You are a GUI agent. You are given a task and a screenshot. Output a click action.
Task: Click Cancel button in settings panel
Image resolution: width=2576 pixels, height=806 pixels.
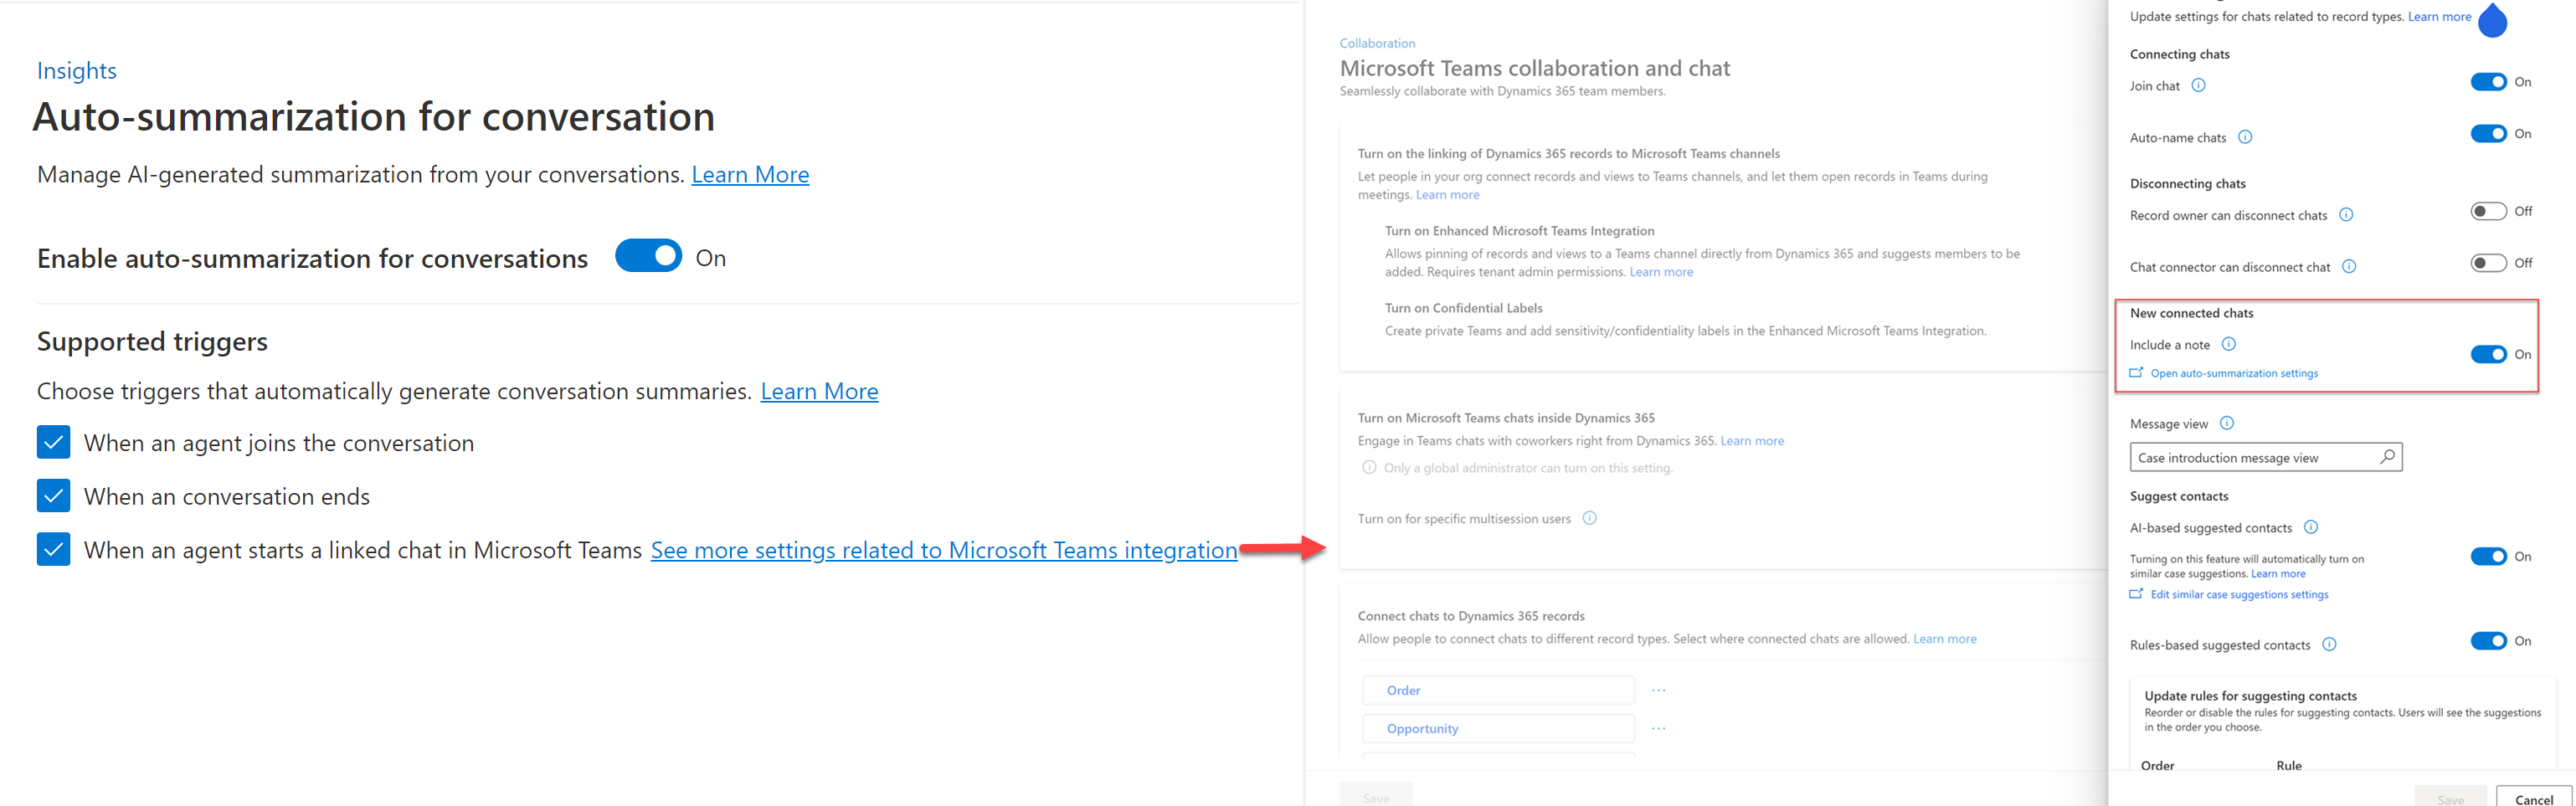pos(2533,798)
